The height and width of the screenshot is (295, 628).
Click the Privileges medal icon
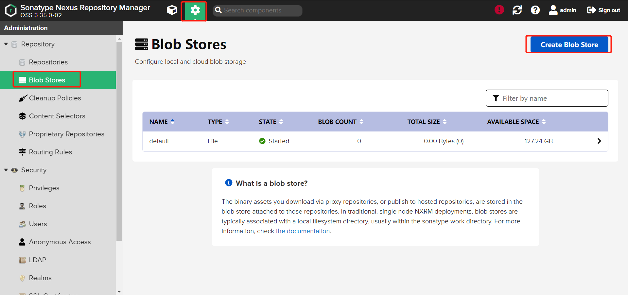22,188
